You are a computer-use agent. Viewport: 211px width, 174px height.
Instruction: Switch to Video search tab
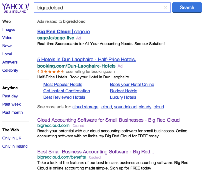[7, 38]
